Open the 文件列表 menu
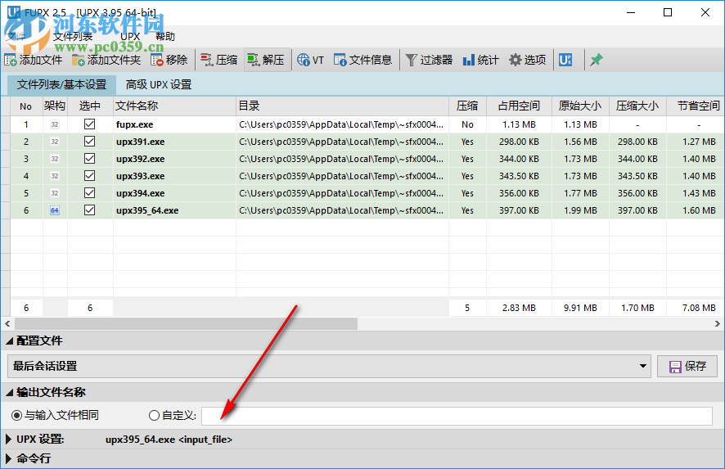Viewport: 725px width, 469px height. pyautogui.click(x=73, y=37)
